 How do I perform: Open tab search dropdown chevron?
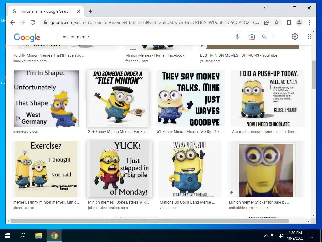(x=265, y=8)
